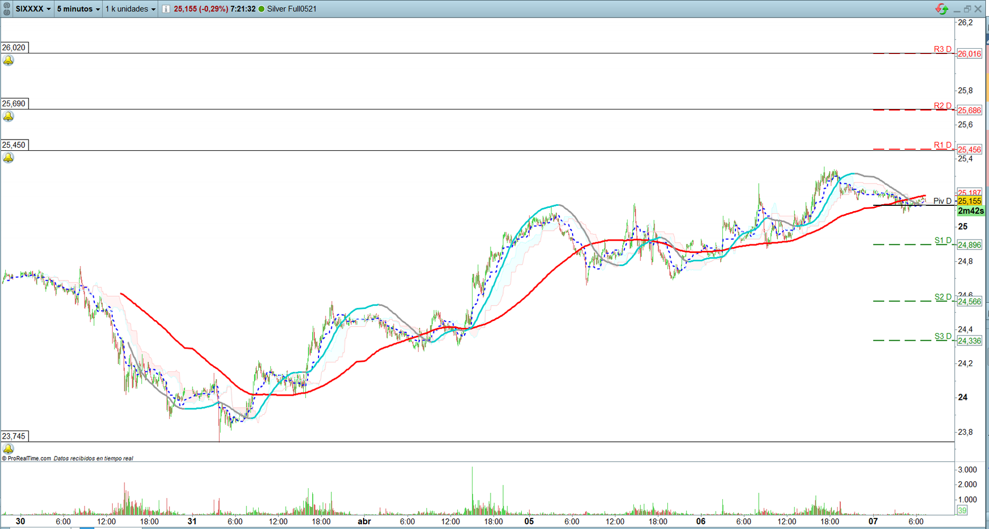Click the green real-time status dot

coord(261,9)
